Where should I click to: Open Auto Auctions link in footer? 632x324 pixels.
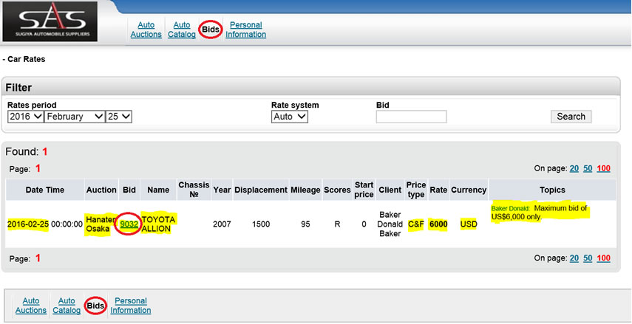pos(31,306)
